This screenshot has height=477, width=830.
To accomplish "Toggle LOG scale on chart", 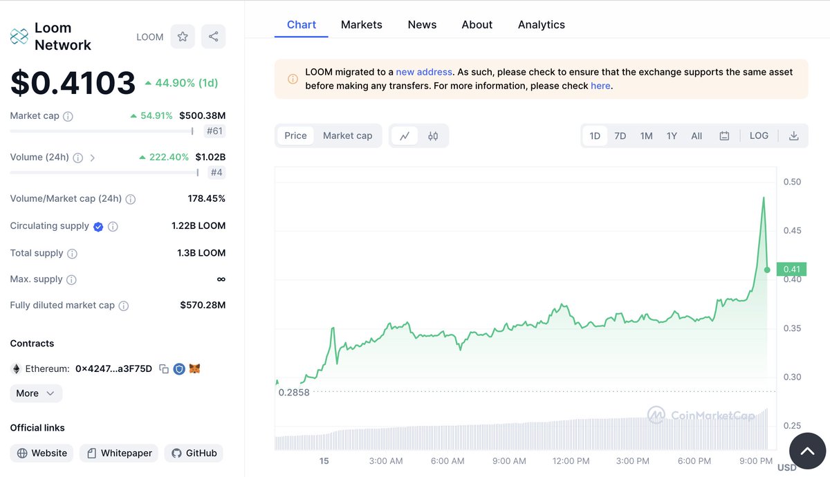I will click(x=759, y=135).
